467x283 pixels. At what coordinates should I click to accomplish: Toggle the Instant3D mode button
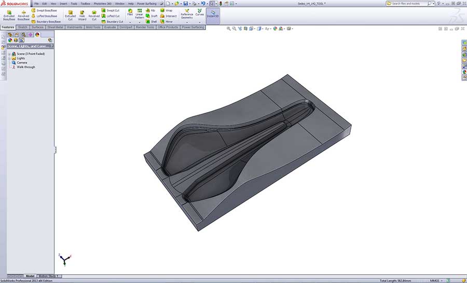pos(212,14)
